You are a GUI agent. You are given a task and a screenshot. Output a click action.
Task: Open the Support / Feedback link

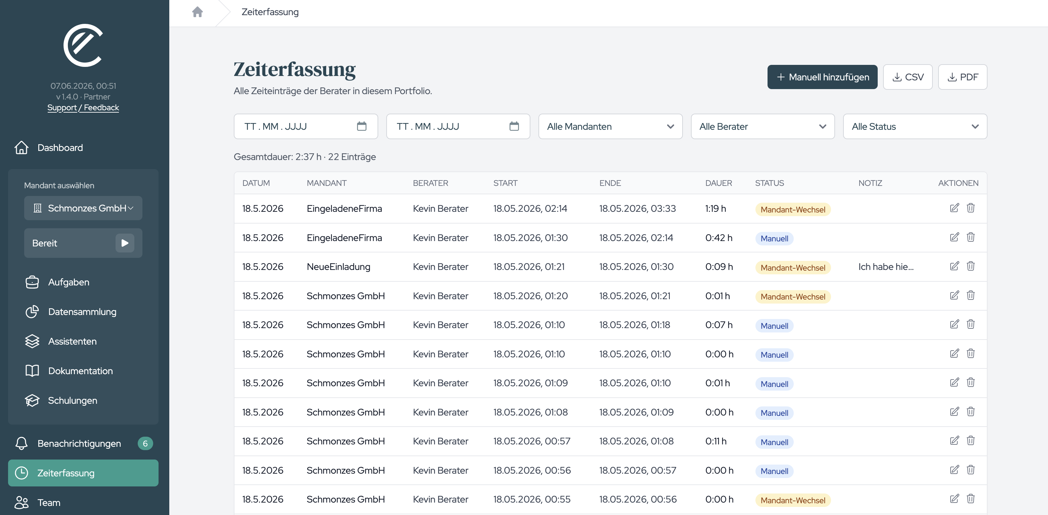pos(83,108)
